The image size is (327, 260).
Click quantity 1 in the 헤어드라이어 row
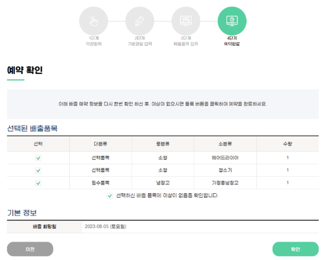(x=288, y=158)
